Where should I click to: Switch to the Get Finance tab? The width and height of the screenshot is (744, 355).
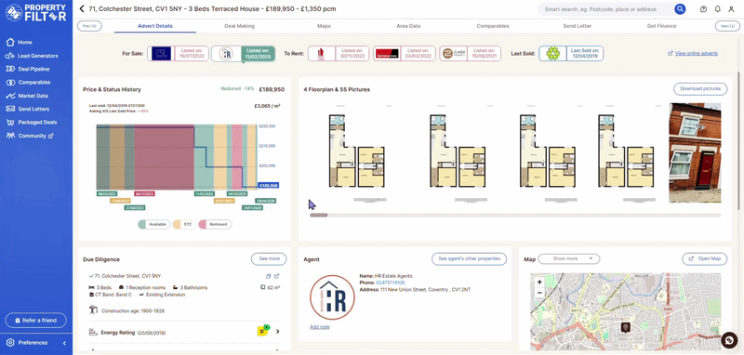pos(661,26)
